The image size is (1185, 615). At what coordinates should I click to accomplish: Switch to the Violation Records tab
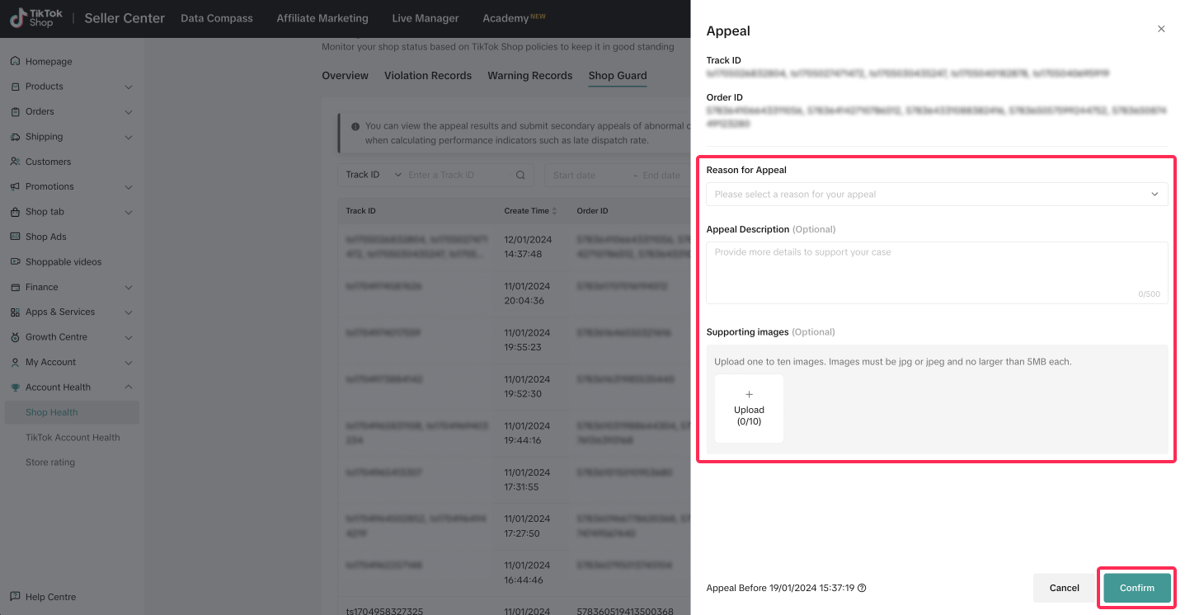pyautogui.click(x=427, y=76)
